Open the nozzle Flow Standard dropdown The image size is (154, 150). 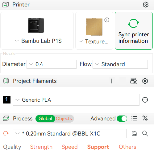pos(120,64)
